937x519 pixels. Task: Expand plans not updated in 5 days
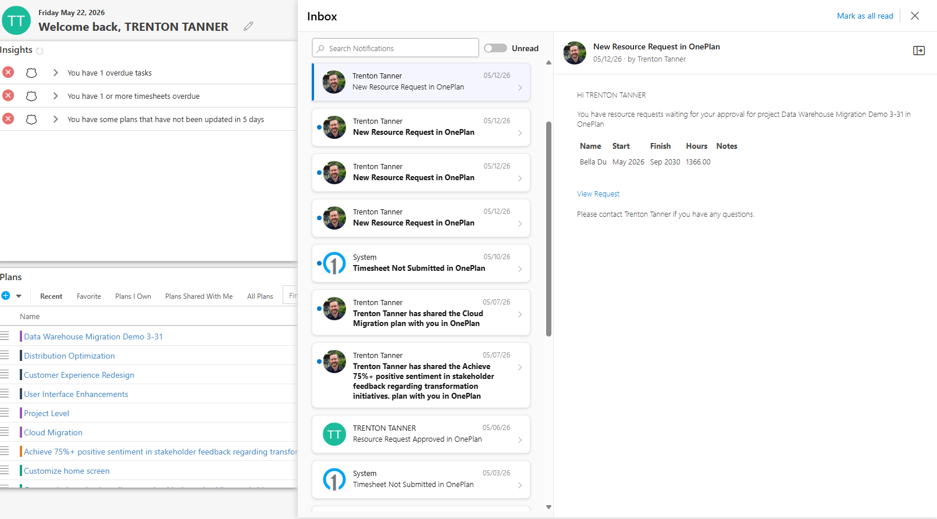pyautogui.click(x=55, y=119)
